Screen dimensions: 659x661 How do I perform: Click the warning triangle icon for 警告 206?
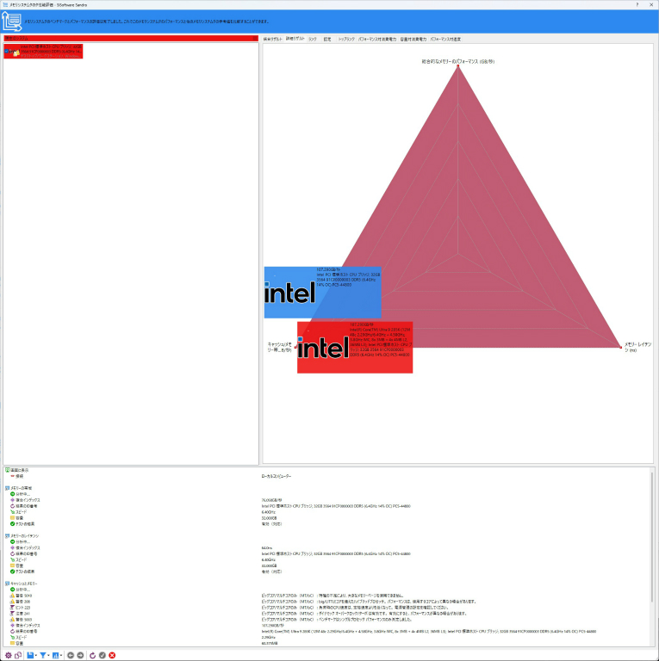click(13, 602)
